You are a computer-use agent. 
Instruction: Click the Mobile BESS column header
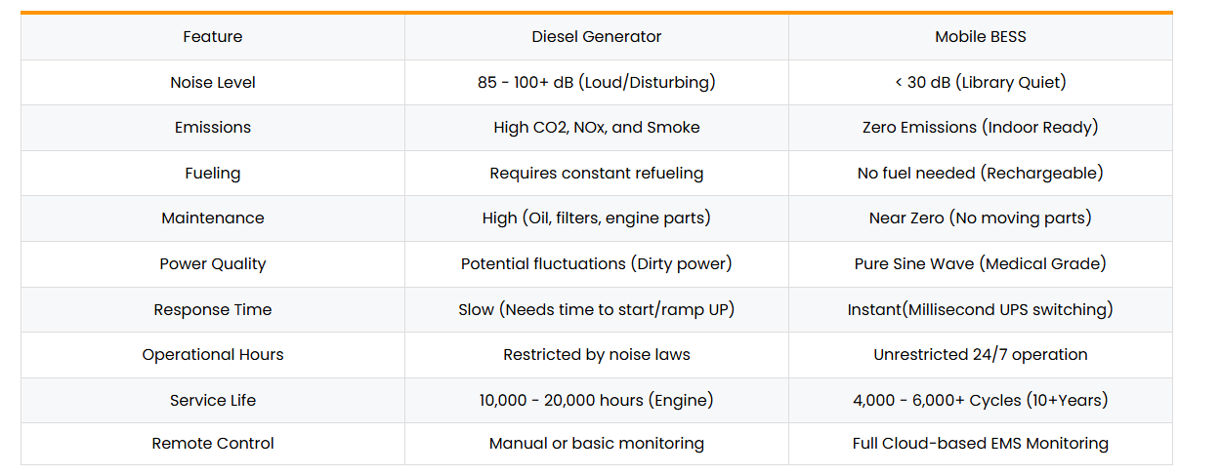981,37
